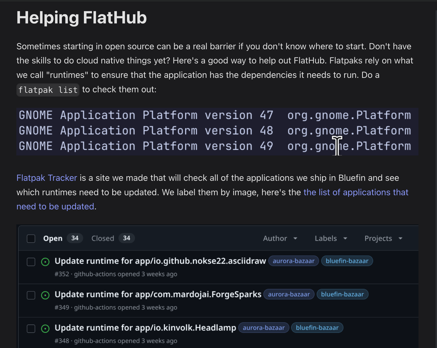
Task: Open the ForgeSparks update runtime issue
Action: 158,294
